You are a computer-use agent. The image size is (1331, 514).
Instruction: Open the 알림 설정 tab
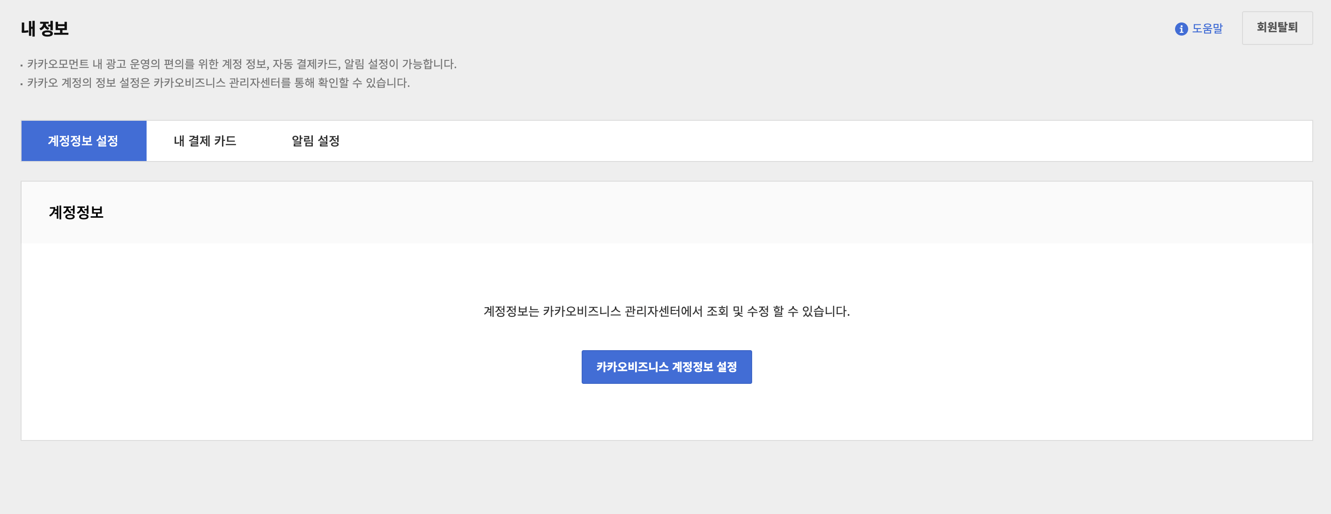(315, 141)
